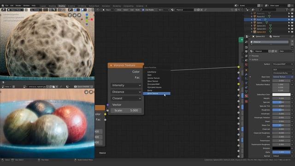Toggle render visibility of highlighted outliner row
The height and width of the screenshot is (166, 295).
(x=292, y=19)
